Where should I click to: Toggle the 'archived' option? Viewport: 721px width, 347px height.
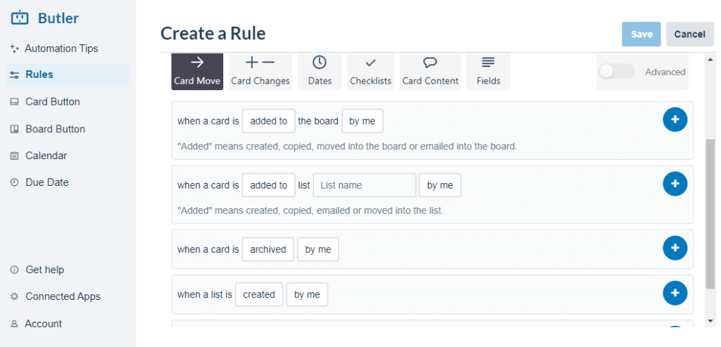268,250
